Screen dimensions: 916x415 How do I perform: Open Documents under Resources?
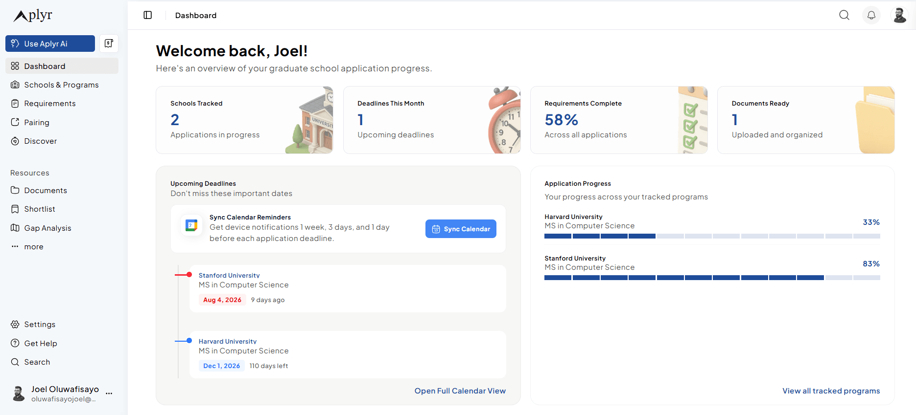[x=62, y=190]
